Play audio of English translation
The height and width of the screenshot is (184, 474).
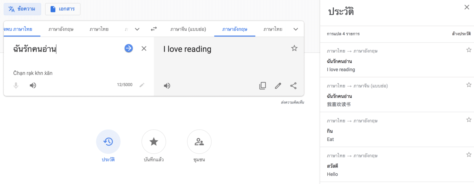point(167,86)
